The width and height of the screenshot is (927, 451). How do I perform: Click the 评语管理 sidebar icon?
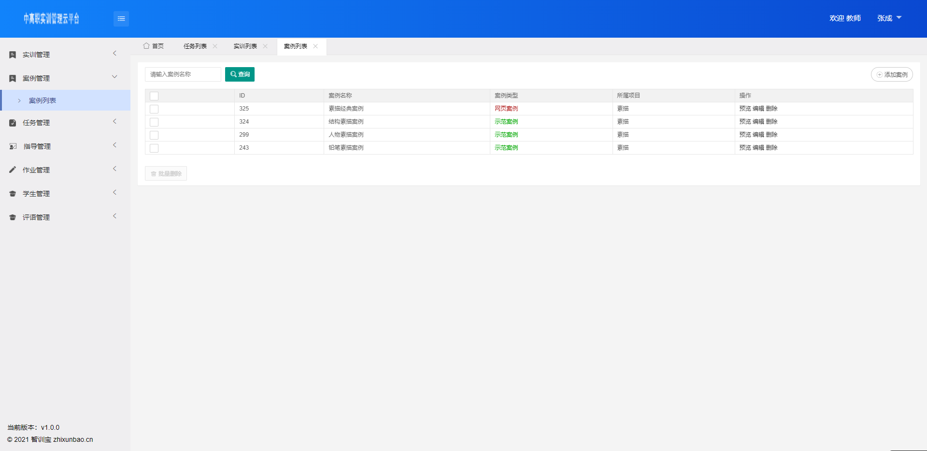13,217
